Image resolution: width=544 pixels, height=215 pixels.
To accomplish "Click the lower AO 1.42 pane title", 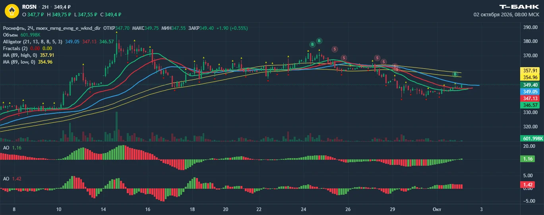I will point(12,179).
